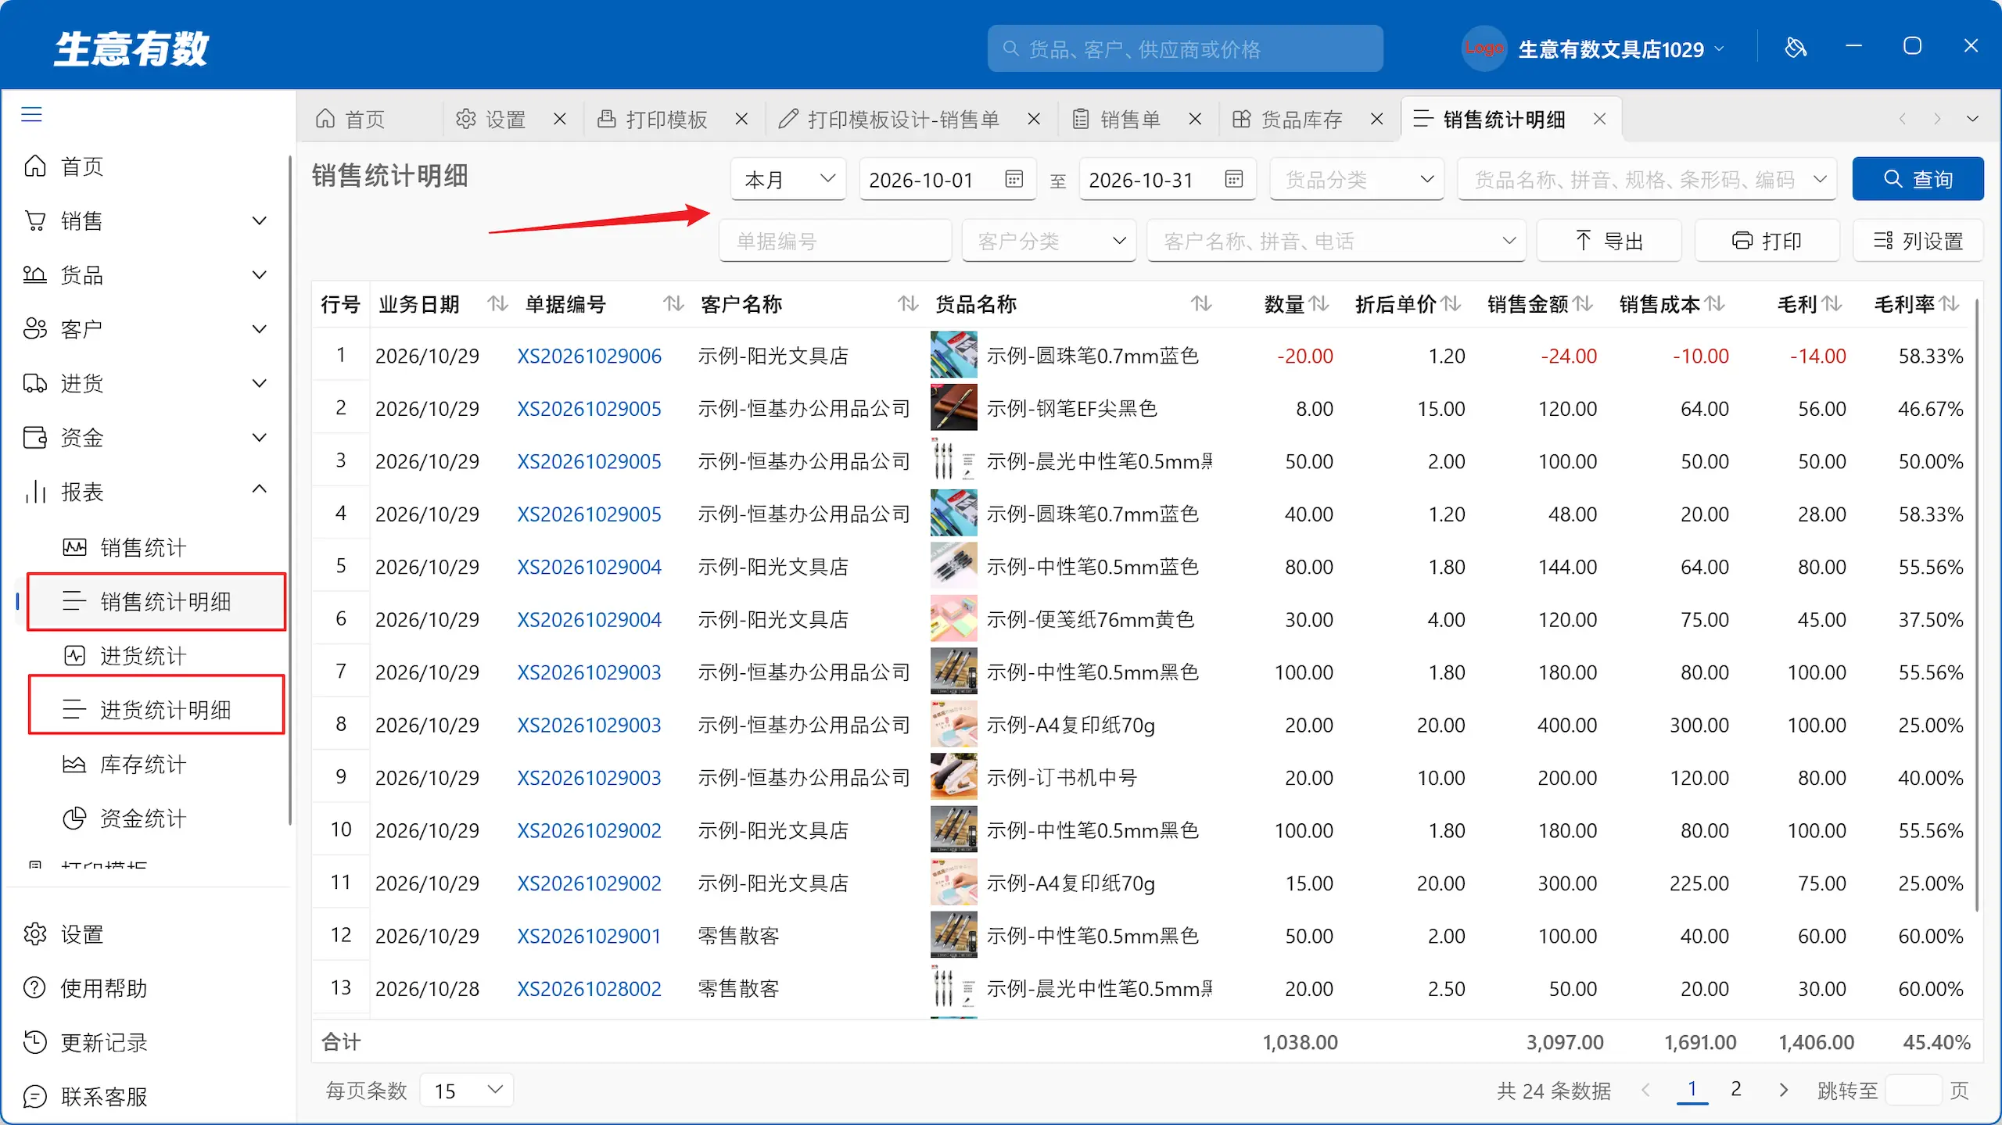Image resolution: width=2002 pixels, height=1125 pixels.
Task: Sort by 毛利 column sort icon
Action: pos(1833,303)
